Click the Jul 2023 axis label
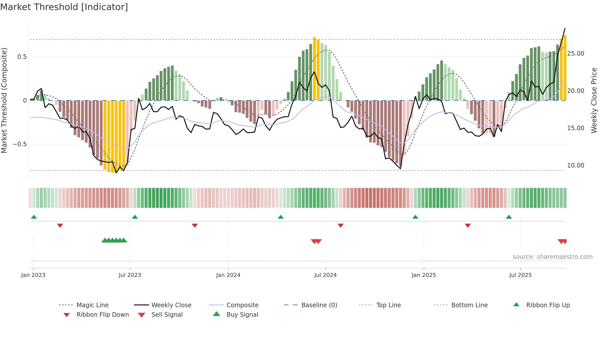Viewport: 601px width, 338px height. tap(130, 275)
